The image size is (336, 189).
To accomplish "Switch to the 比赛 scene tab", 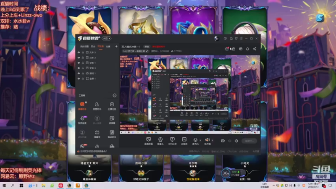I will tap(108, 47).
